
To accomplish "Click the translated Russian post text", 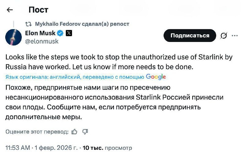I will pyautogui.click(x=113, y=102).
